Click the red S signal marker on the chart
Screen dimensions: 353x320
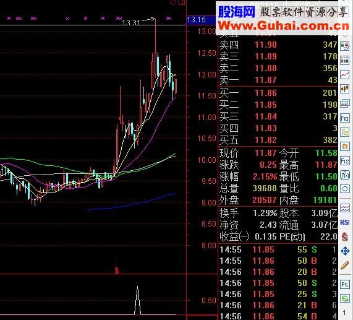(x=116, y=270)
